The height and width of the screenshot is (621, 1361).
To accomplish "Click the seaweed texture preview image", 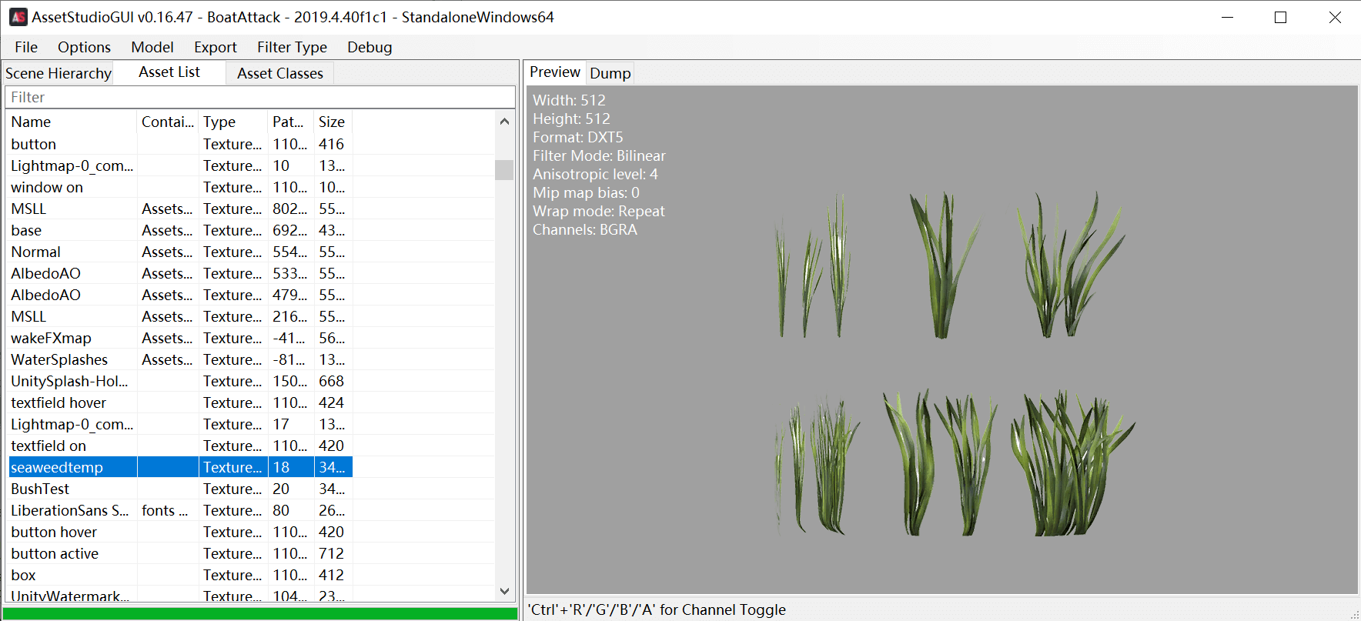I will [x=953, y=362].
